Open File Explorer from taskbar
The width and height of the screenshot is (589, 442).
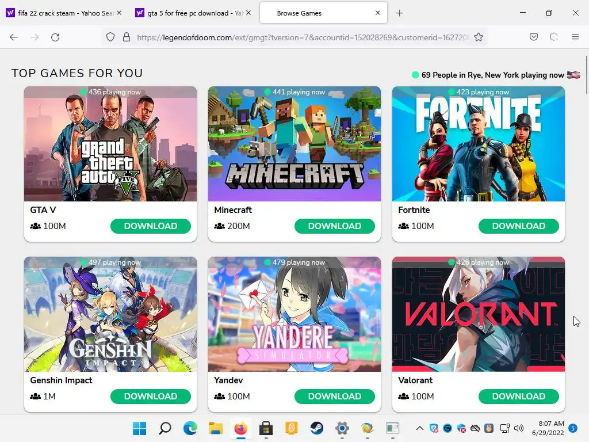pyautogui.click(x=216, y=428)
